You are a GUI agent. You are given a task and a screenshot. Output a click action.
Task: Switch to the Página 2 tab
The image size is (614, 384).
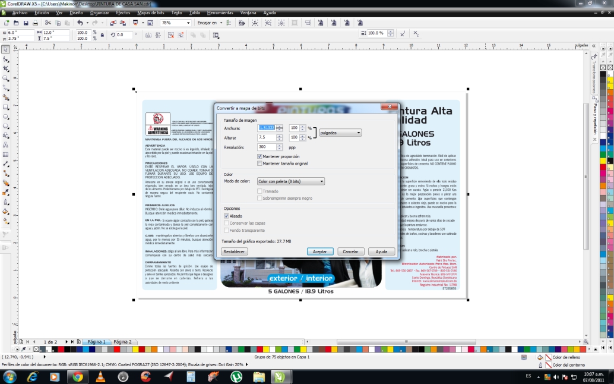tap(122, 342)
